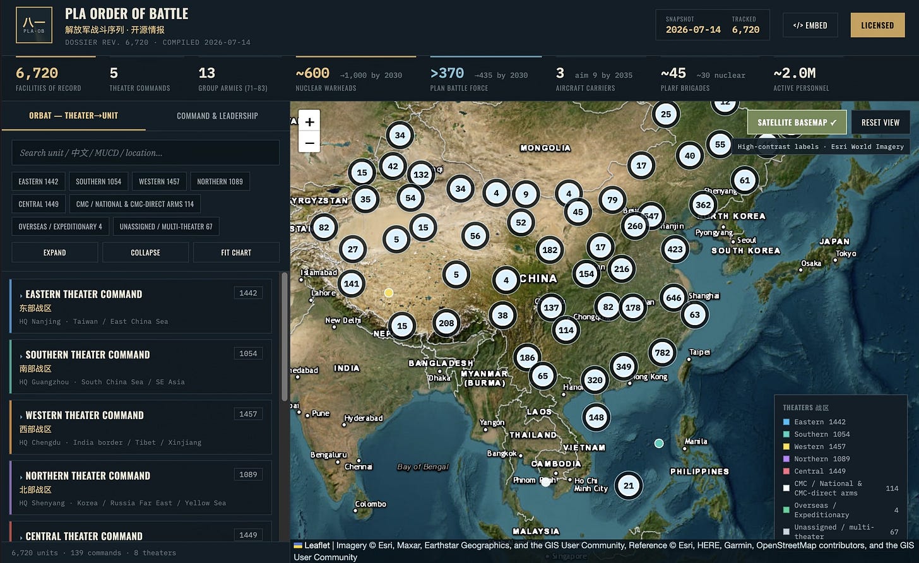
Task: Toggle the Overseas / Expeditionary 4 filter
Action: 61,227
